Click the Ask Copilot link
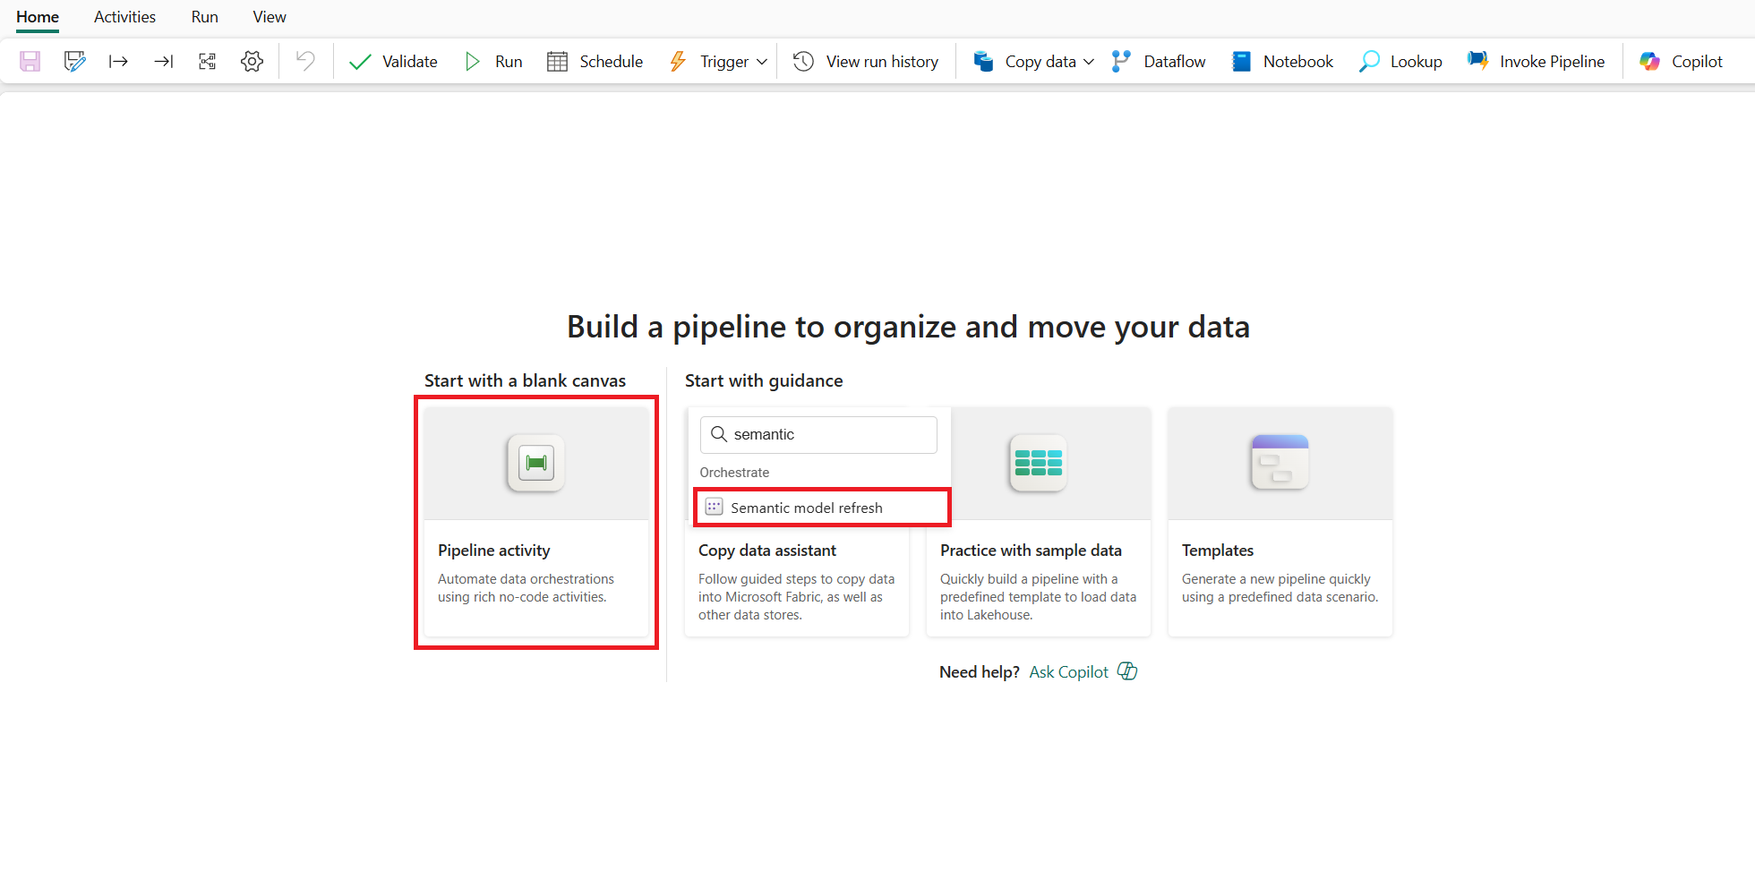 [1068, 672]
